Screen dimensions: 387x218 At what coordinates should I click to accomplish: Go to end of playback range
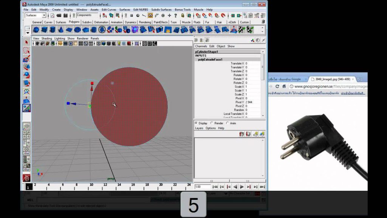click(x=262, y=187)
